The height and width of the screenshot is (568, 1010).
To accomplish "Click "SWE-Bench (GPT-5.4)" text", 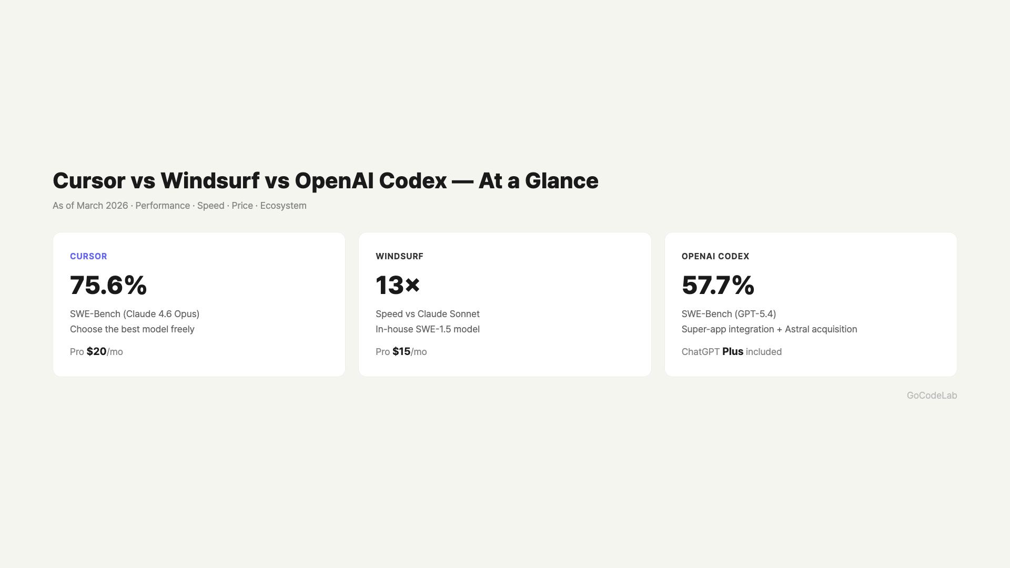I will click(x=729, y=314).
